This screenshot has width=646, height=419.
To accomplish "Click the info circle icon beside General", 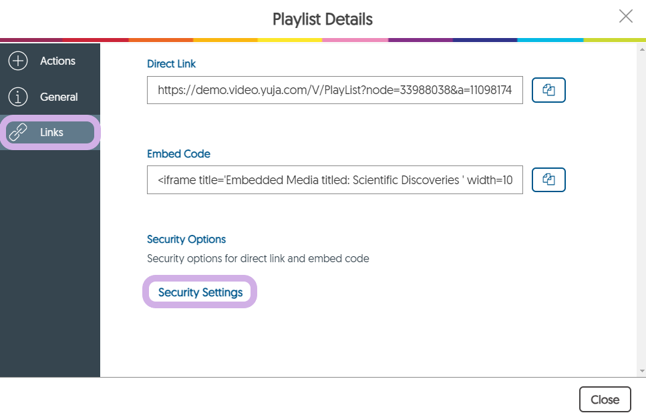I will [17, 97].
